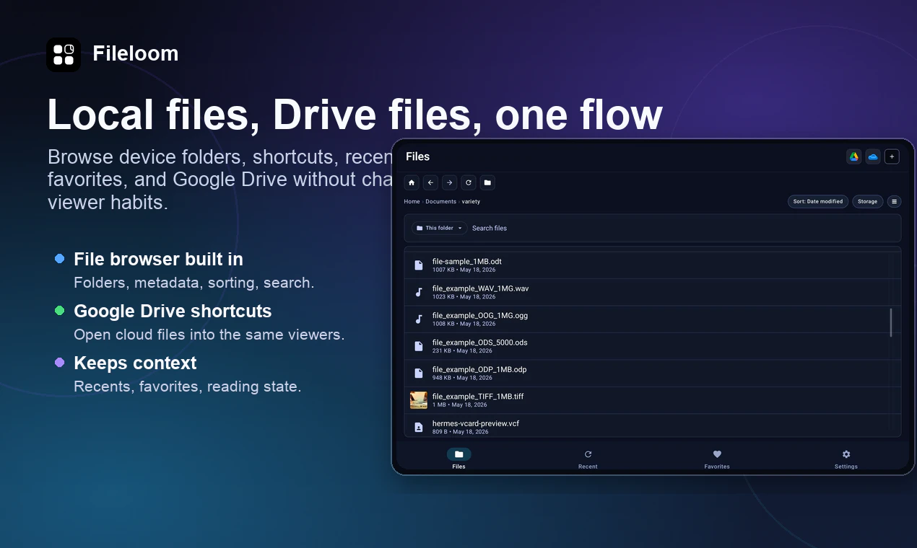Click 'Keeps context' feature heading
Screen dimensions: 917x548
pyautogui.click(x=135, y=363)
